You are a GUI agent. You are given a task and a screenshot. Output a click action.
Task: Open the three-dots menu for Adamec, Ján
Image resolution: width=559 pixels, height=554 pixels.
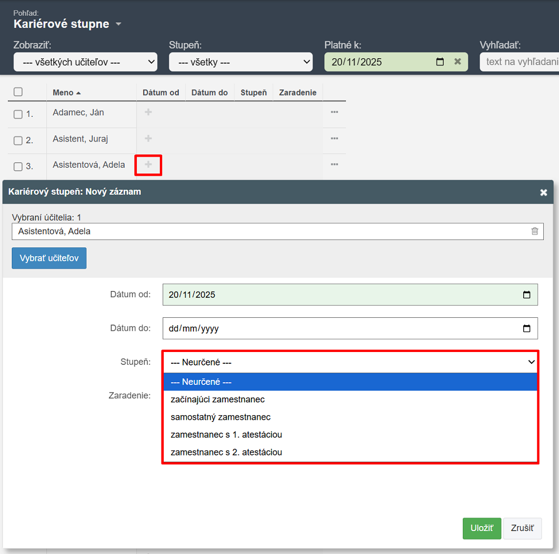(x=334, y=112)
